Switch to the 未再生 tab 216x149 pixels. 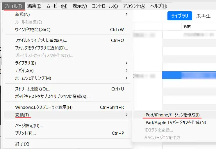coord(203,16)
